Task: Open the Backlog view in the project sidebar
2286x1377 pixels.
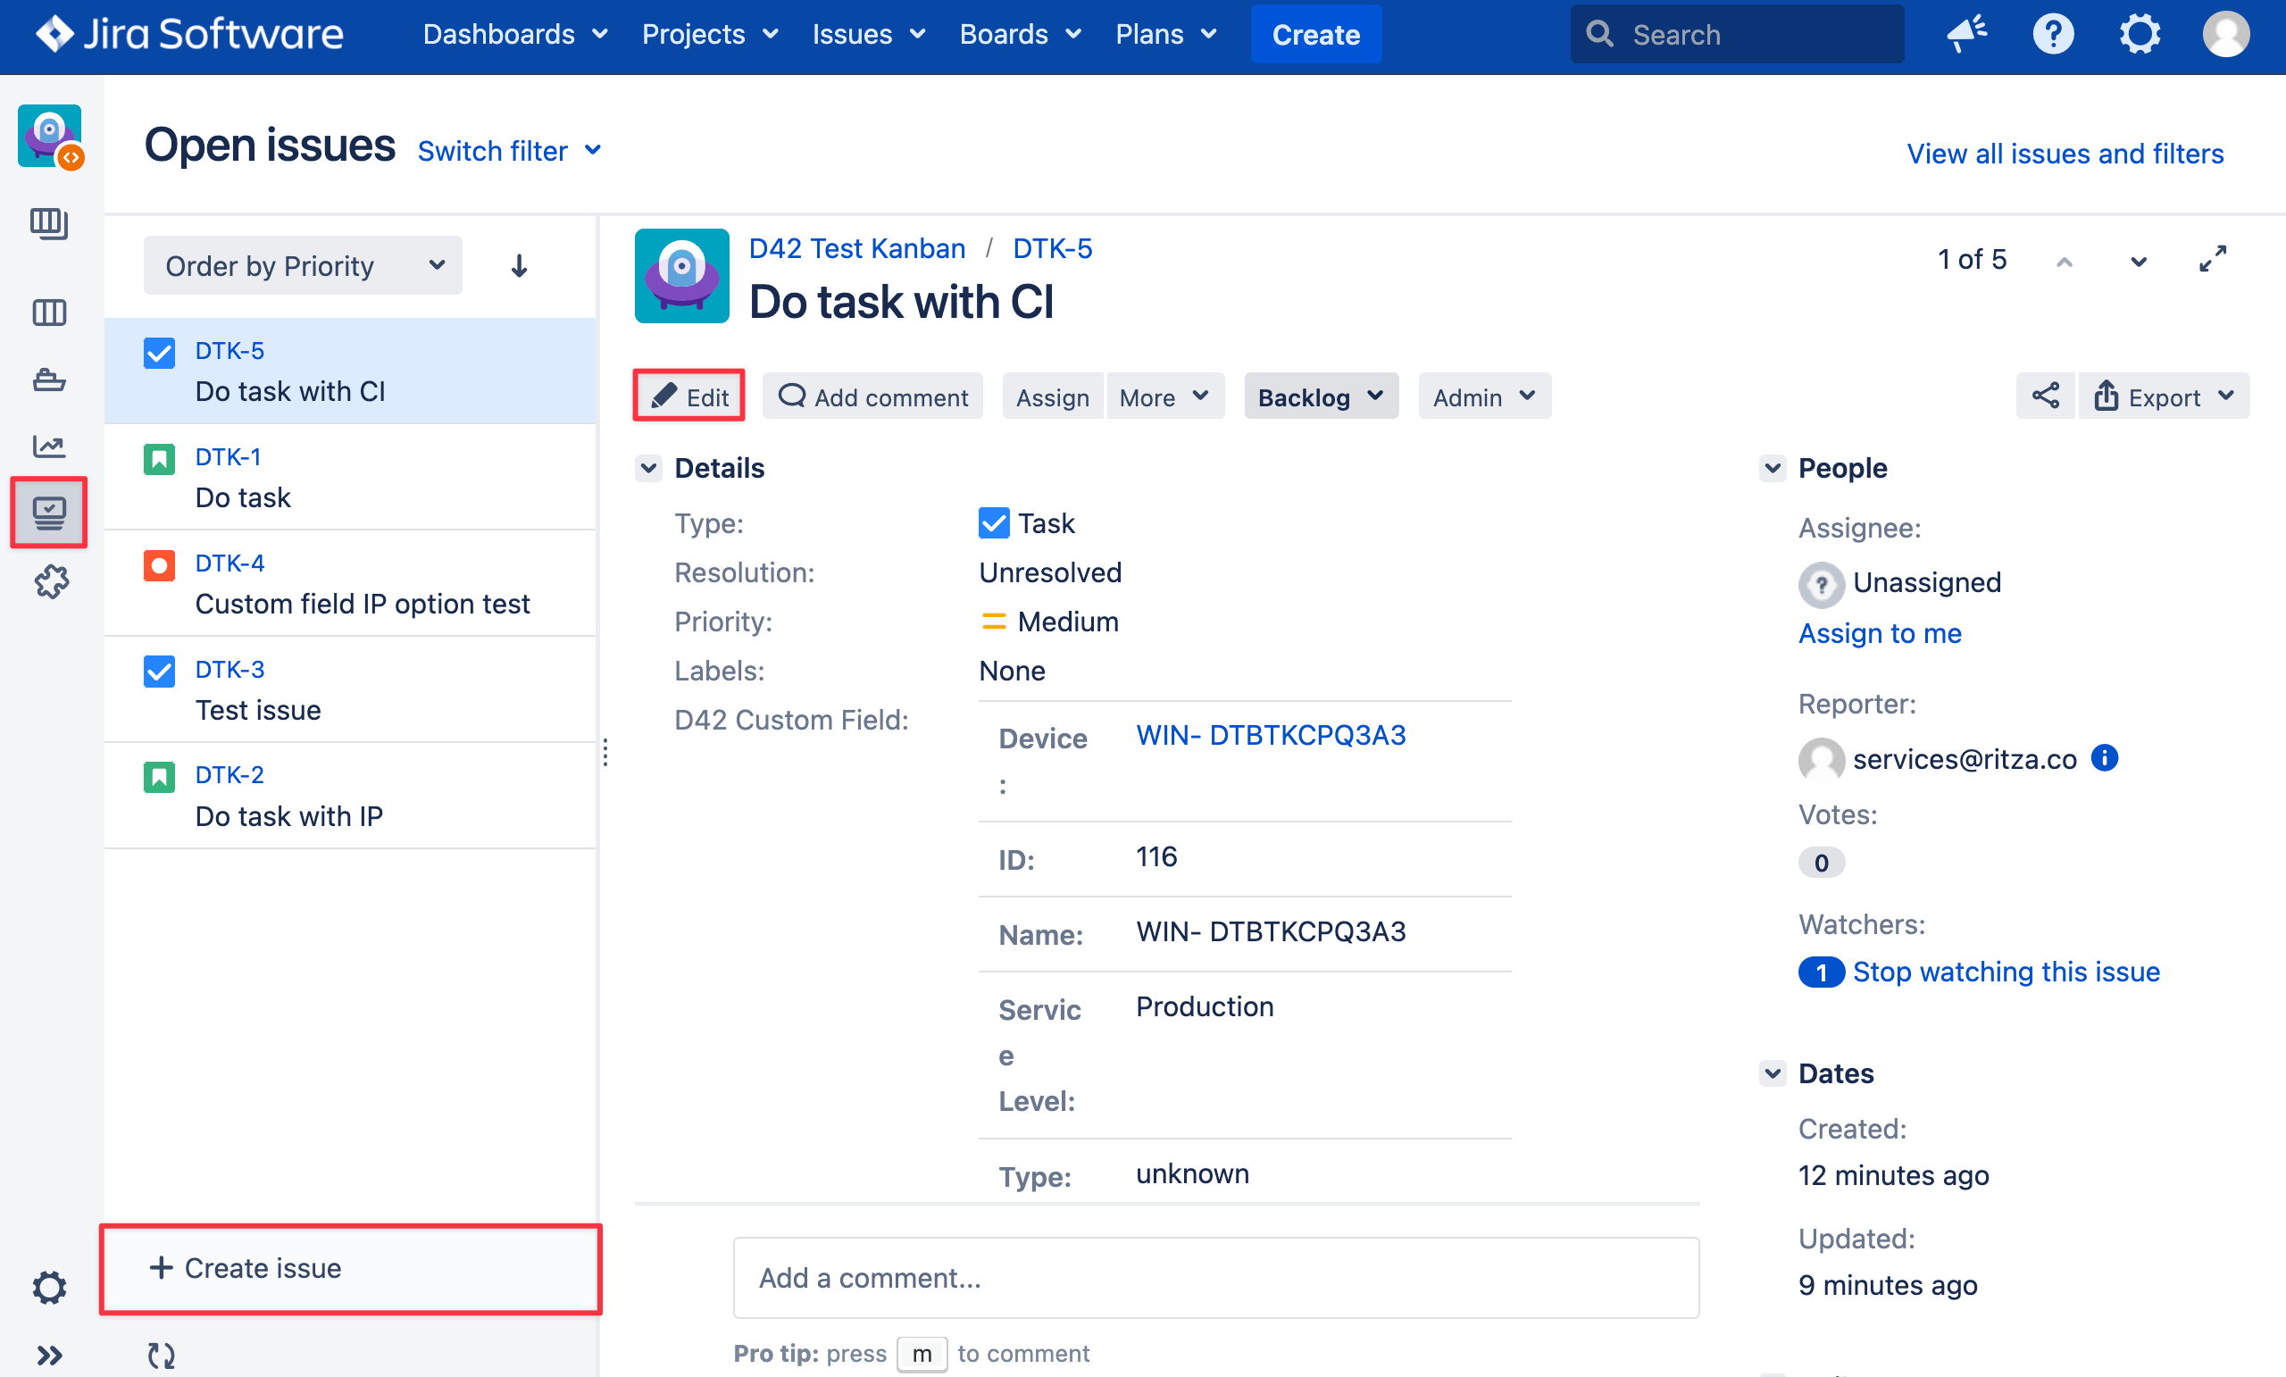Action: (x=48, y=223)
